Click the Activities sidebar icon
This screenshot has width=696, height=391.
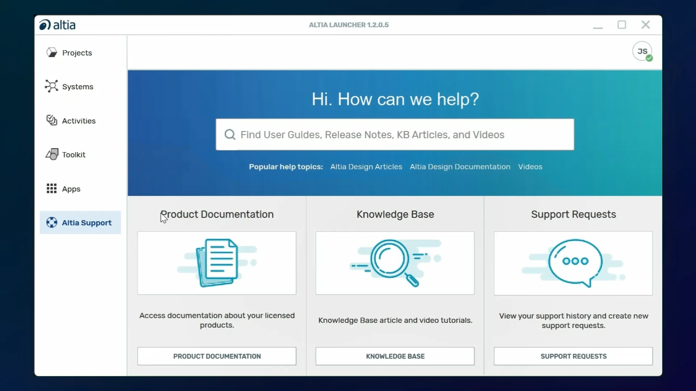pyautogui.click(x=52, y=120)
